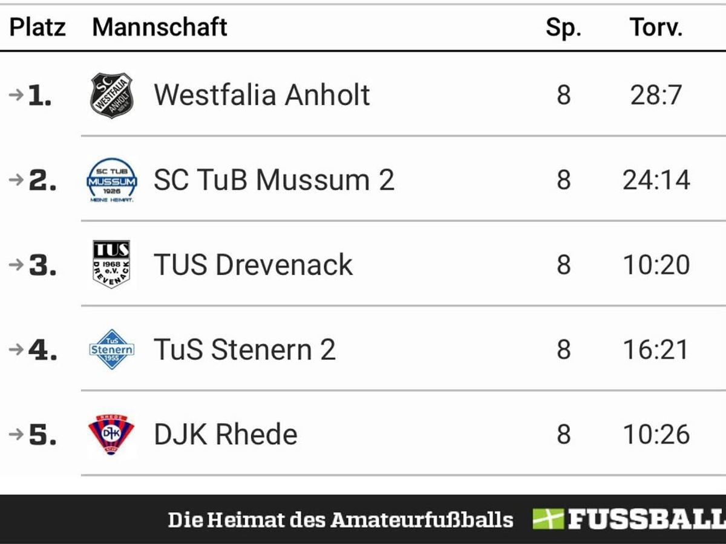The height and width of the screenshot is (544, 726).
Task: Click the Sp. column header
Action: point(563,28)
